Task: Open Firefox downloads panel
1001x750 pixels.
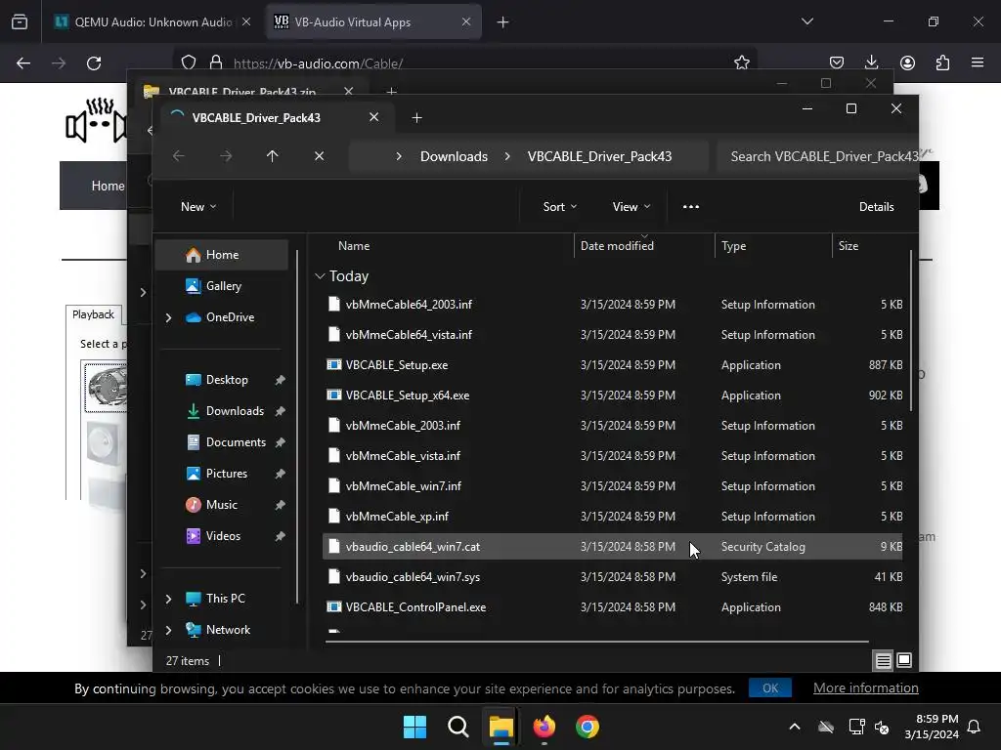Action: coord(871,62)
